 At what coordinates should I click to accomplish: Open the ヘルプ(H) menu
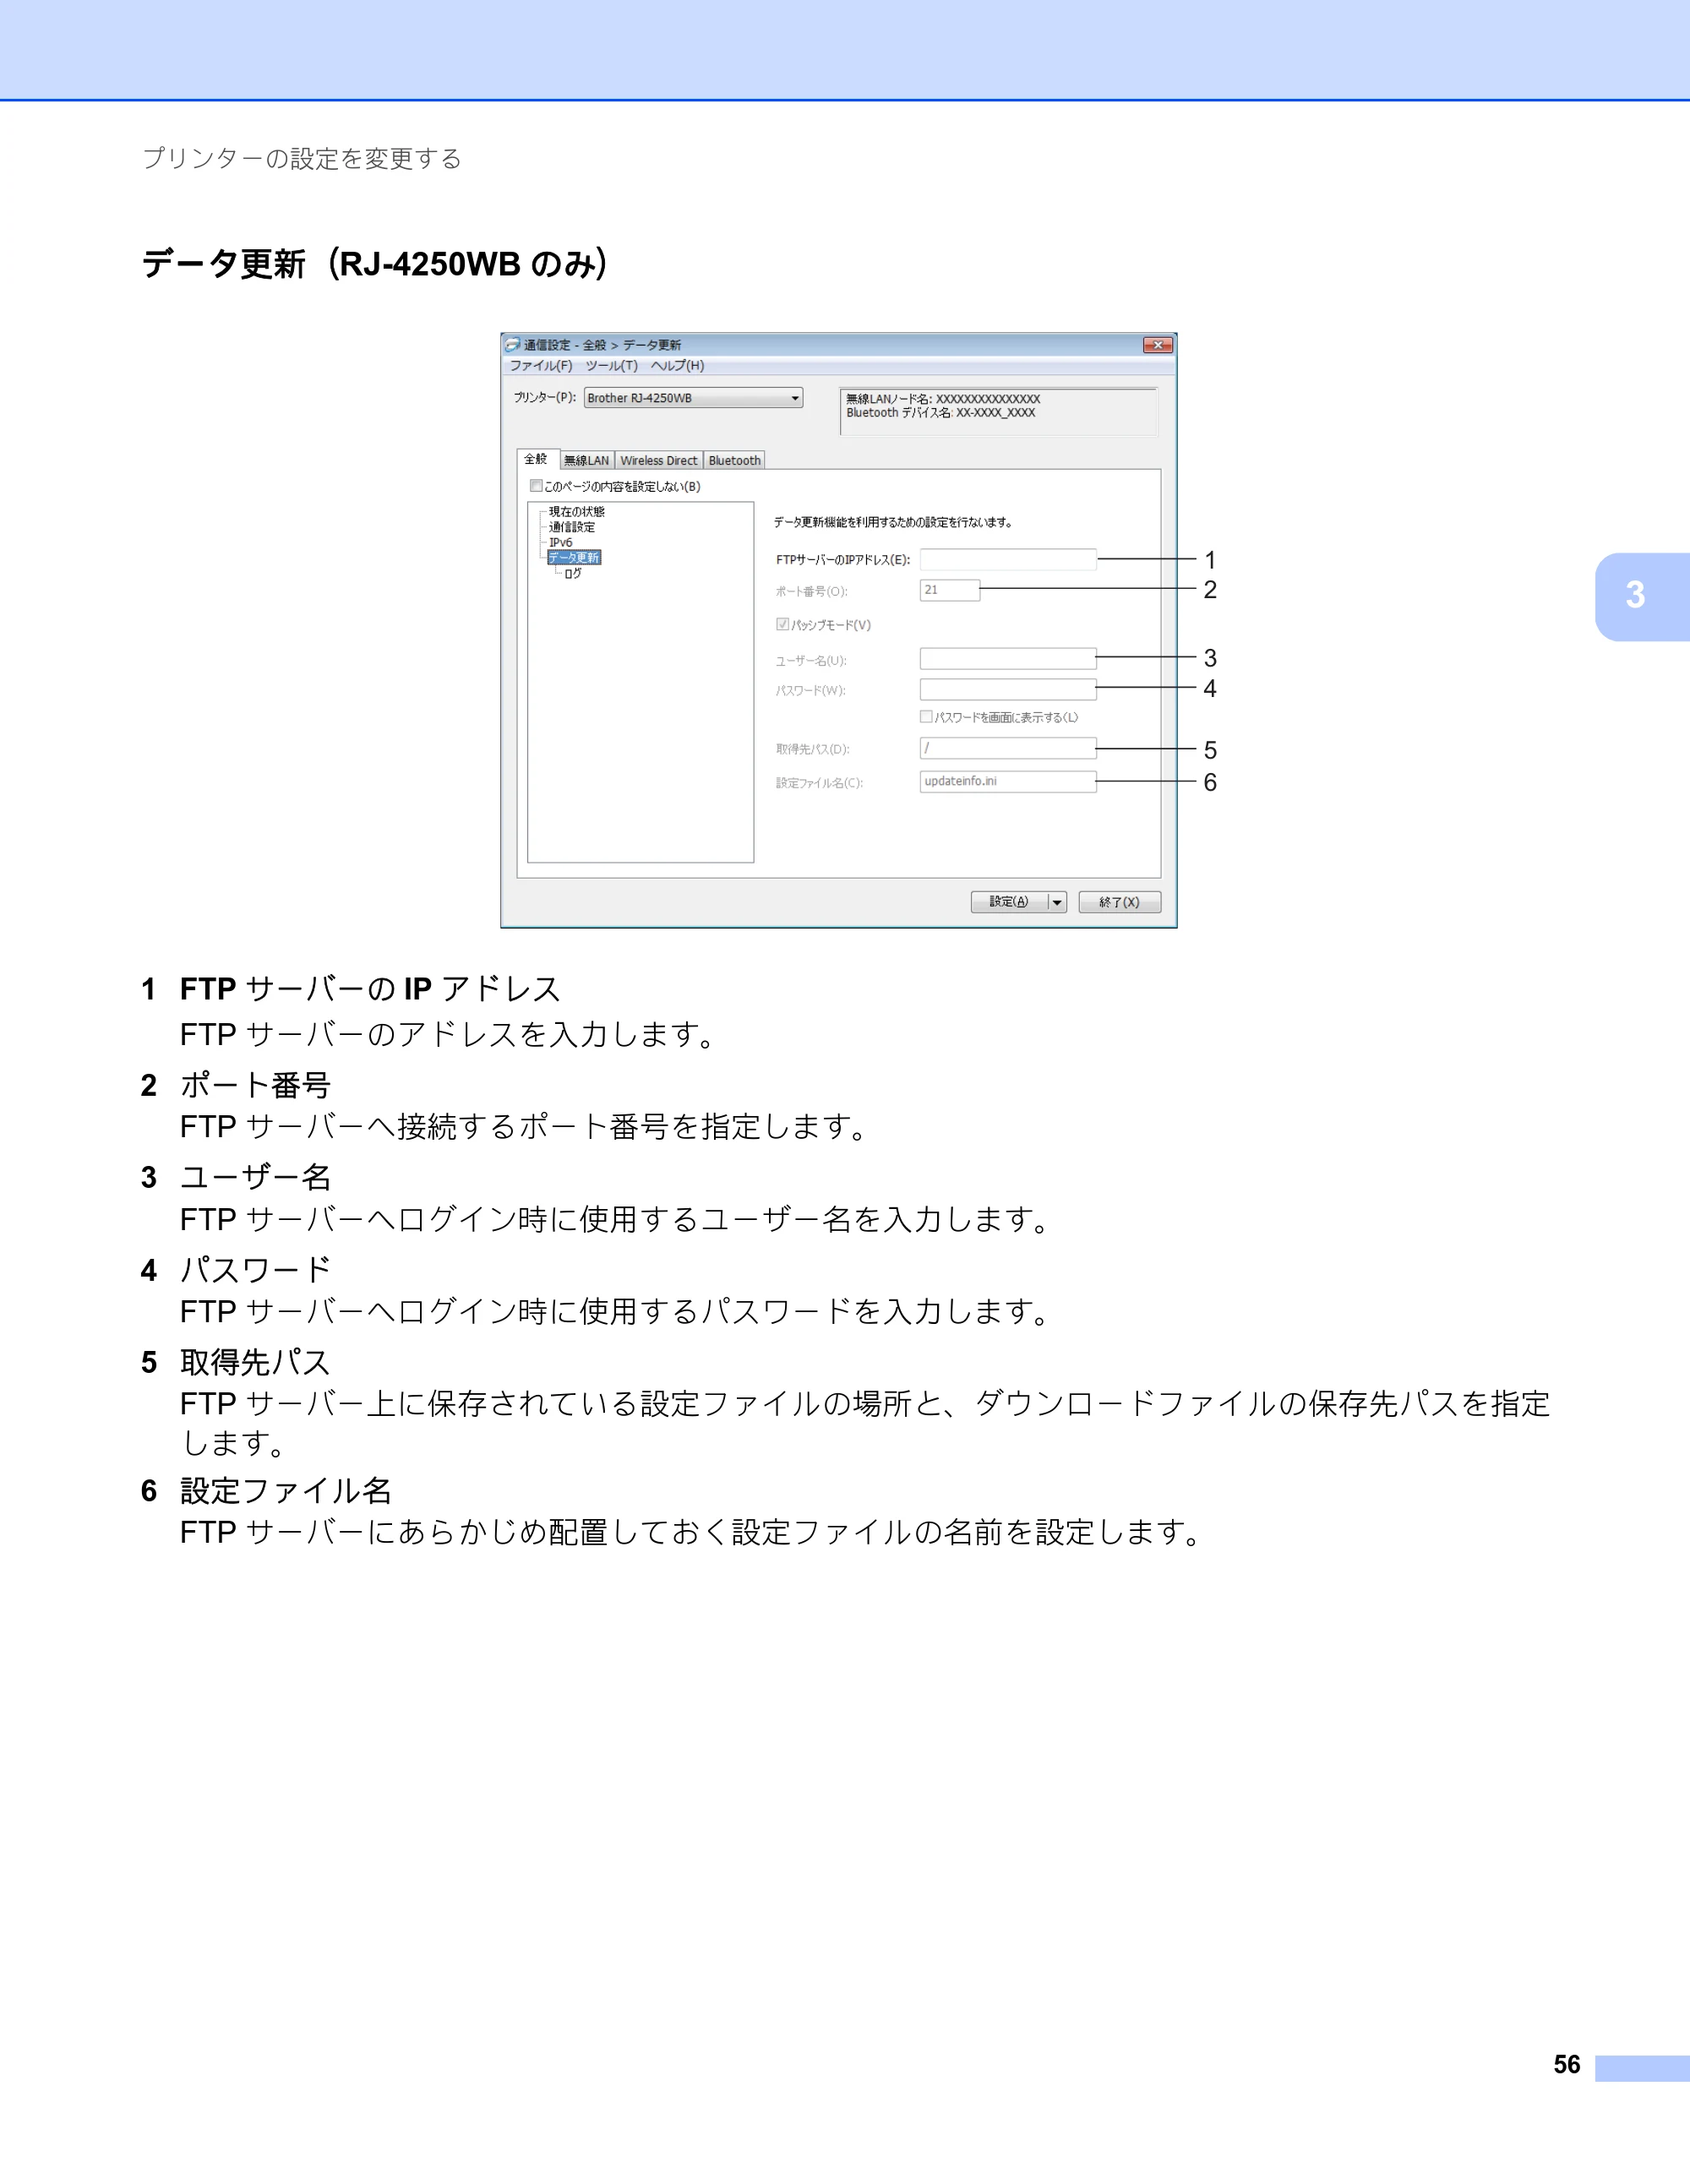tap(678, 366)
